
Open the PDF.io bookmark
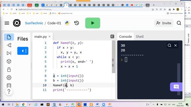53,13
